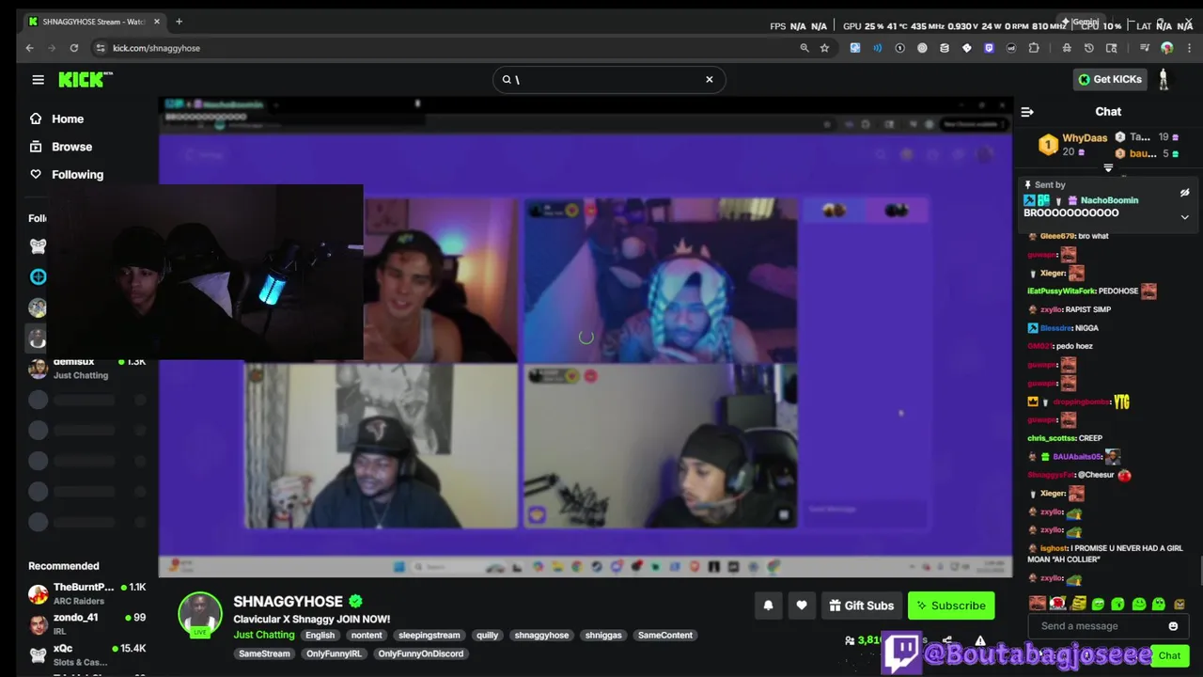
Task: Clear the search field with X
Action: click(710, 80)
